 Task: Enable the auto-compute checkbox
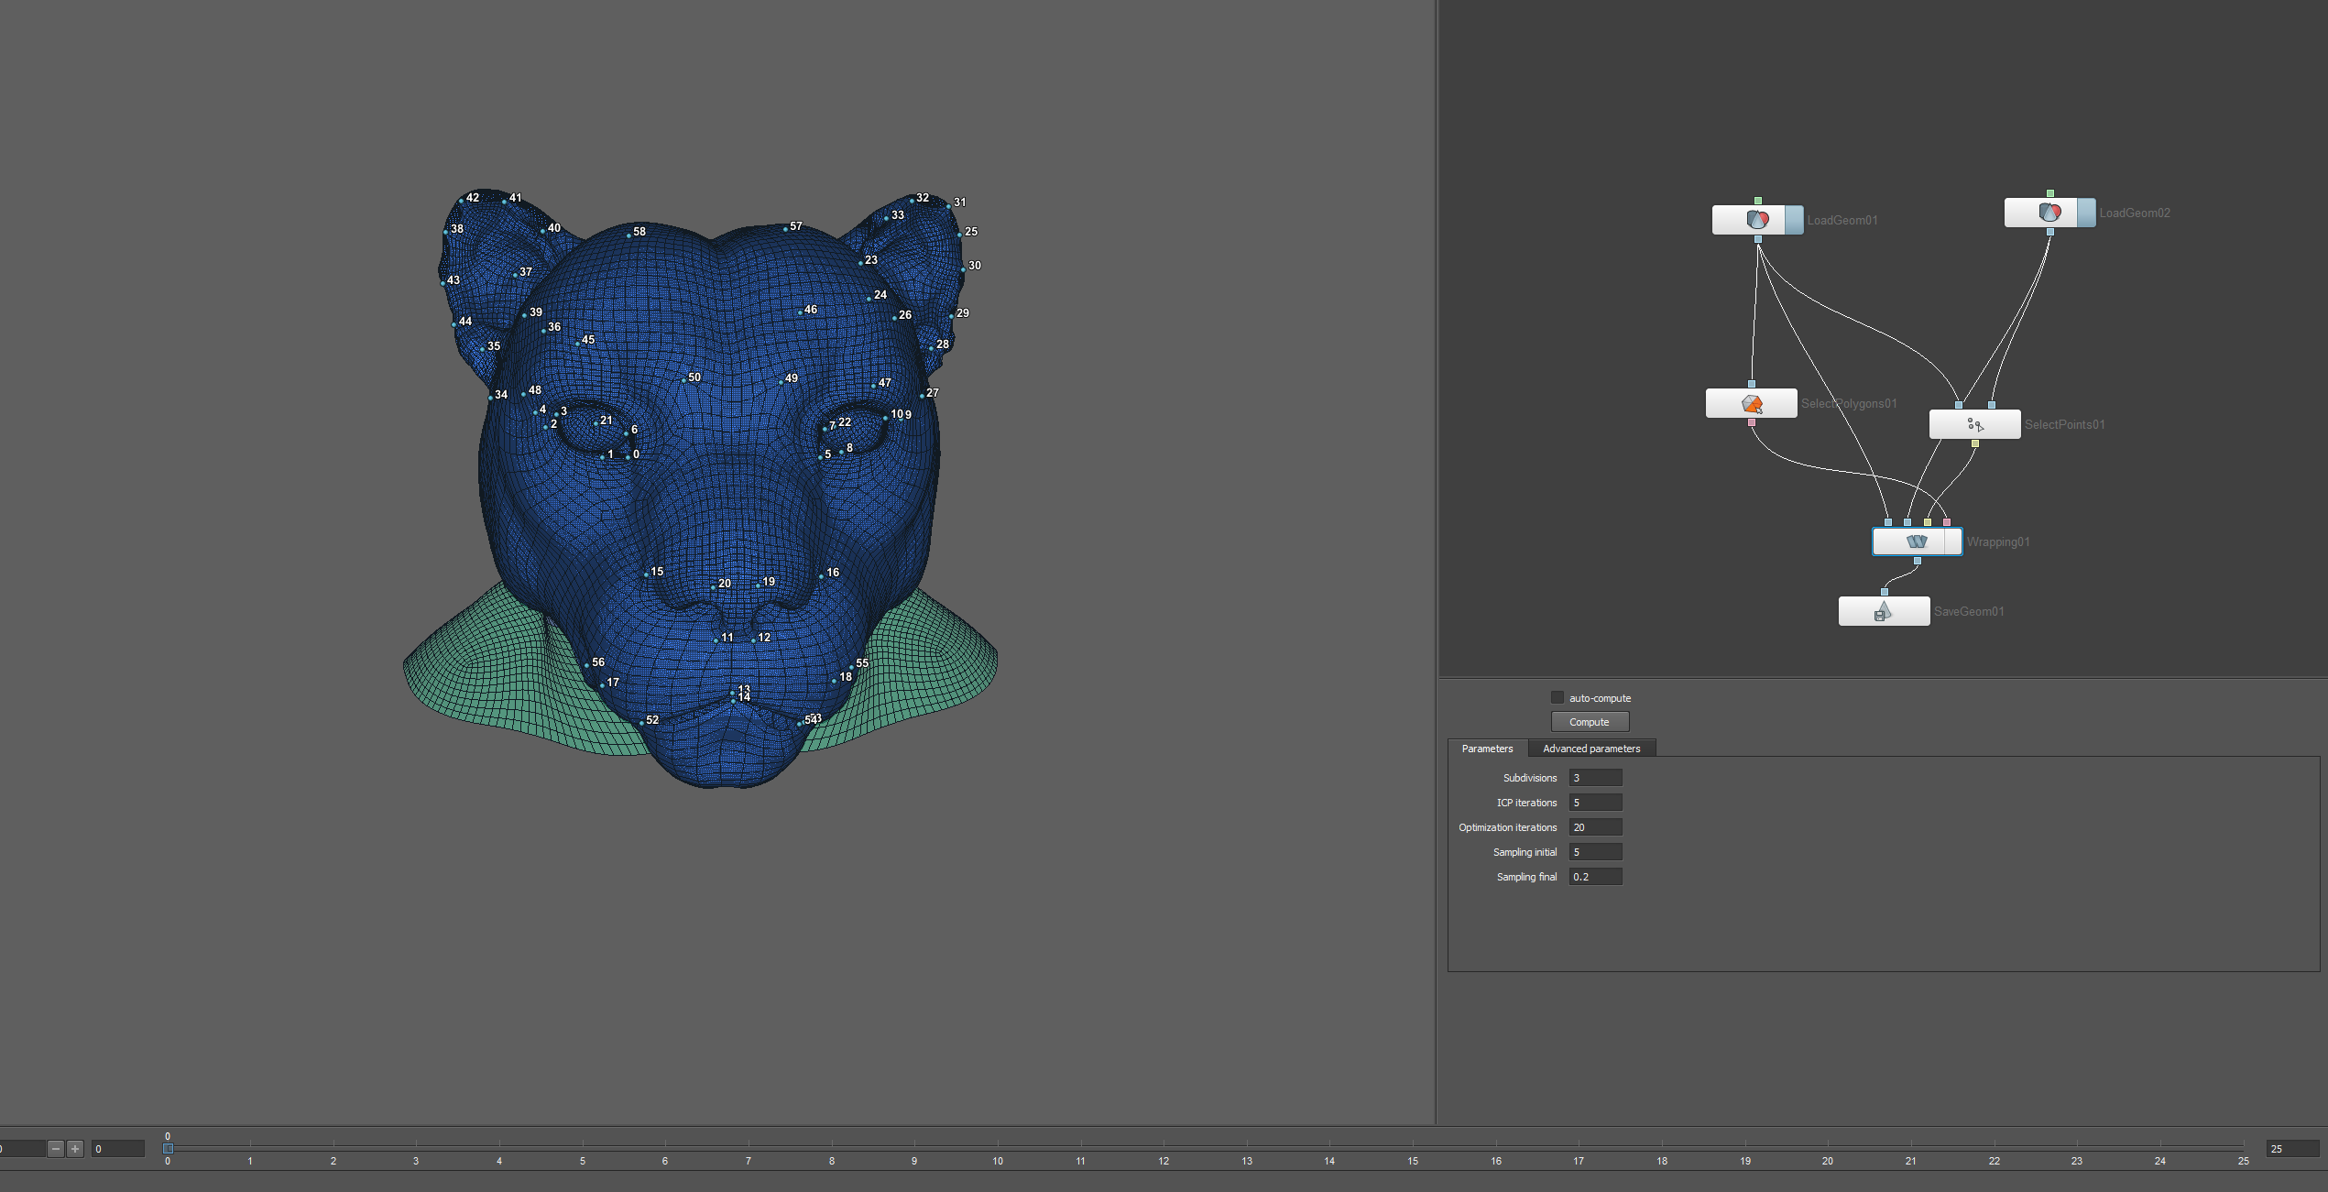[1557, 697]
